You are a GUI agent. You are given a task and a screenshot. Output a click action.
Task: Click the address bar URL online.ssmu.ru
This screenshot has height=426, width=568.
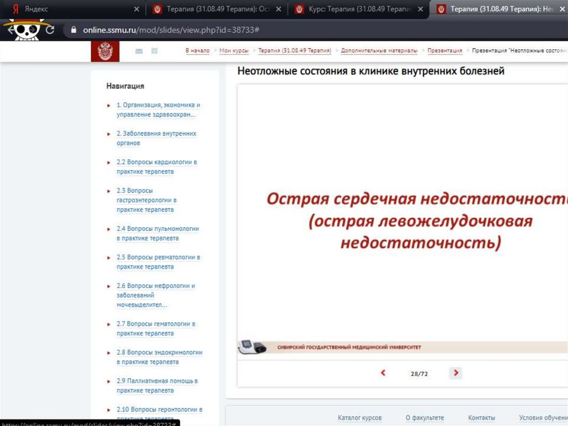(171, 30)
